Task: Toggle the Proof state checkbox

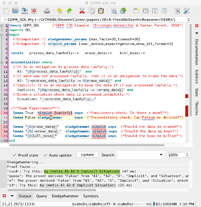Action: (14, 155)
